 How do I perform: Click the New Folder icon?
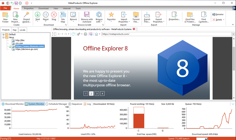pyautogui.click(x=5, y=15)
